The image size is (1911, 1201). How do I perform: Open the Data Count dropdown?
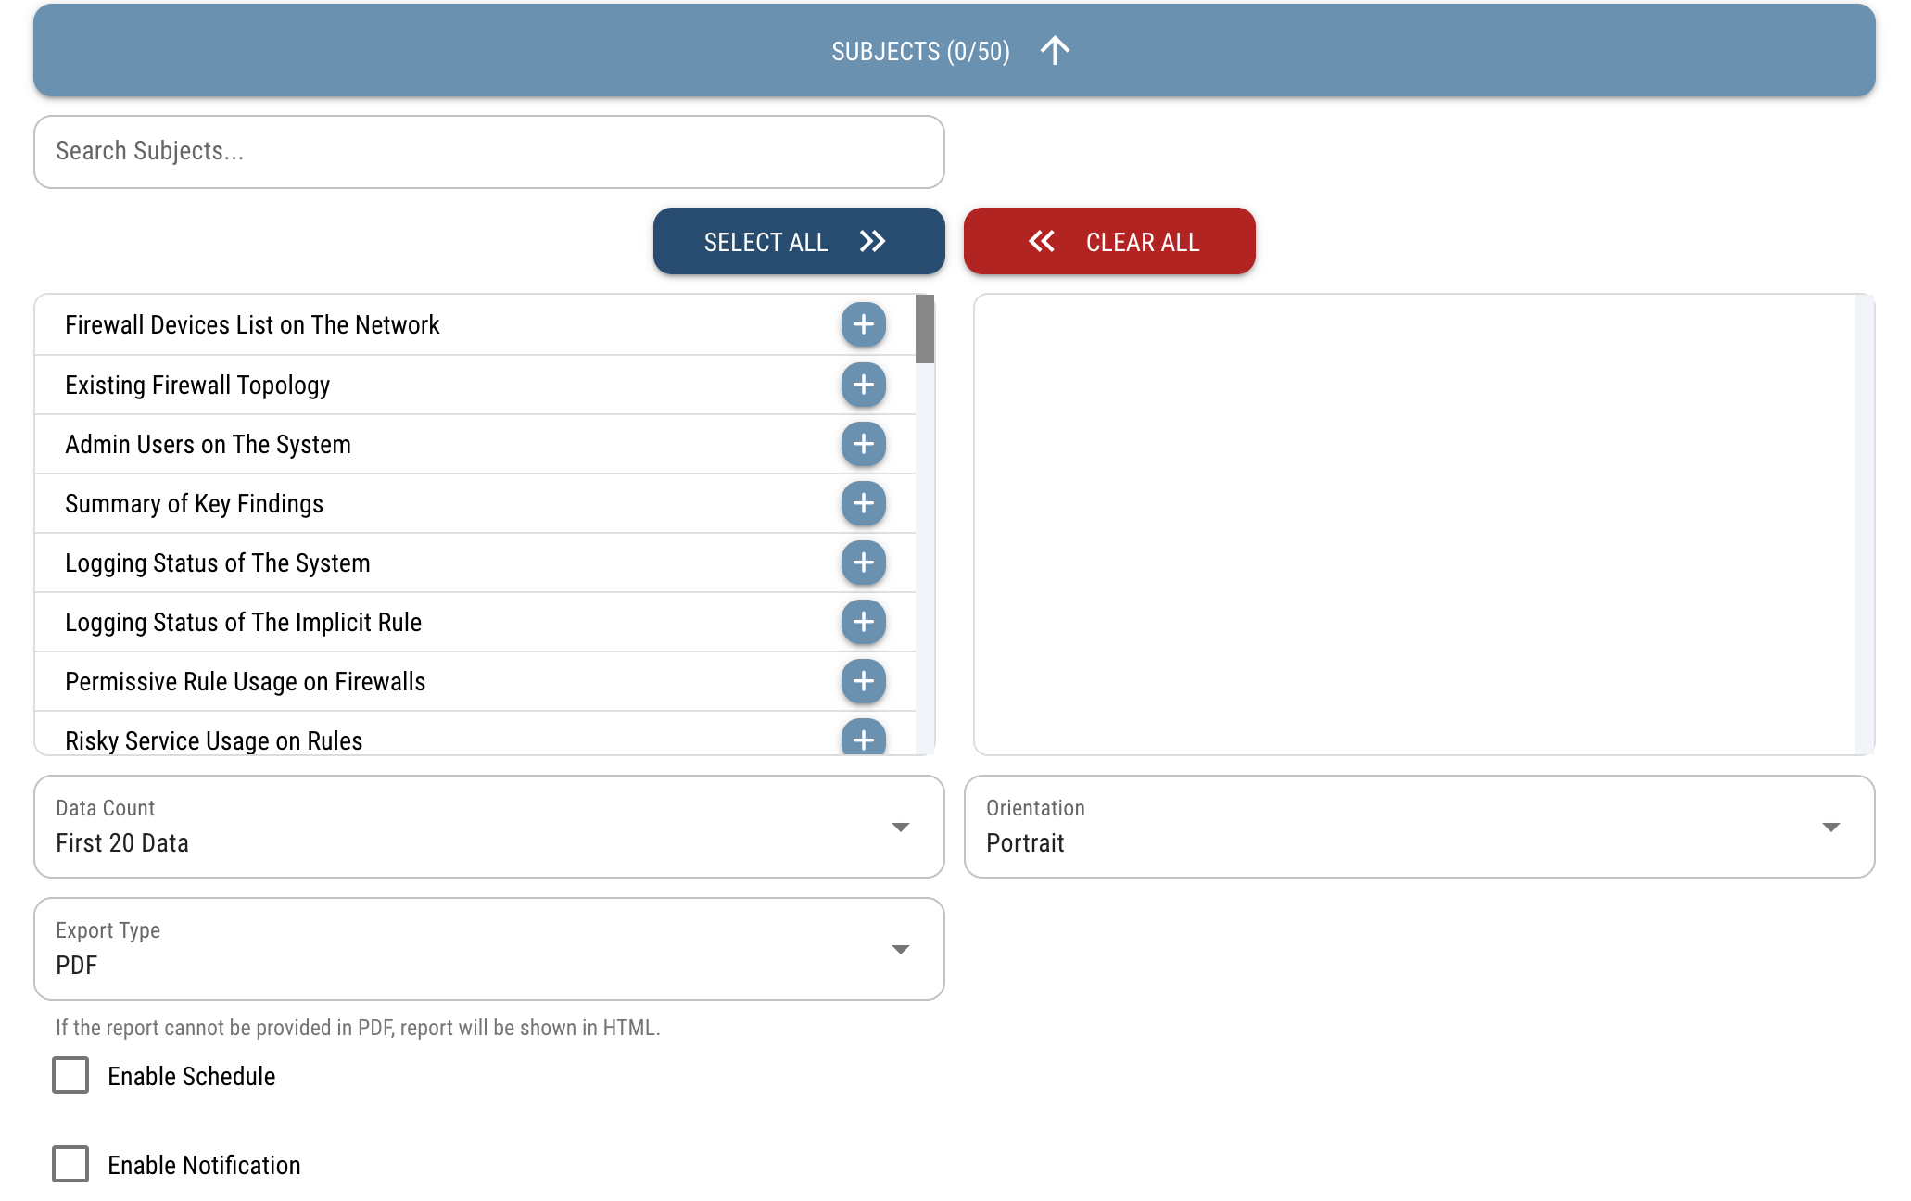[x=488, y=827]
